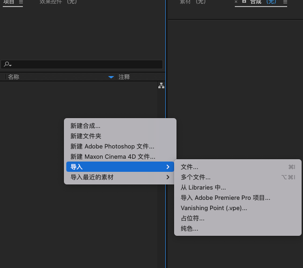Select 新建 Adobe Photoshop 文件... menu item
303x268 pixels.
tap(120, 146)
